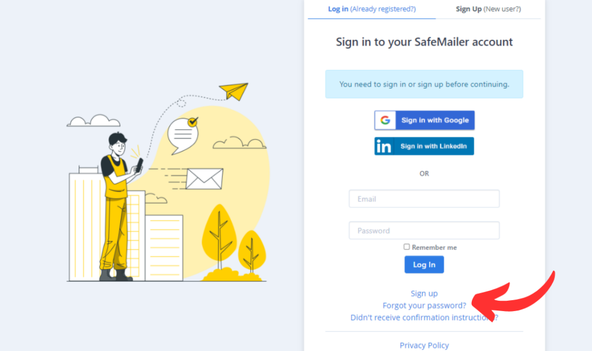Click the red arrow annotation
This screenshot has width=592, height=351.
[513, 297]
